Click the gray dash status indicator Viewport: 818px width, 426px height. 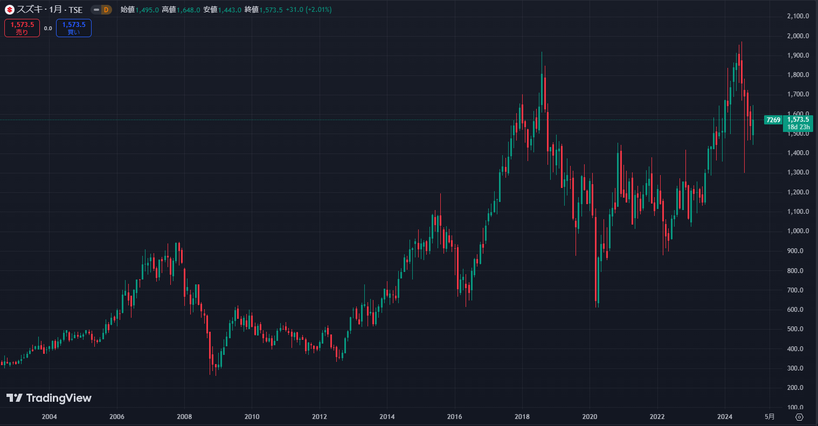(x=96, y=10)
